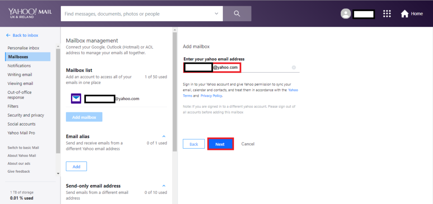Click the Home house icon
The height and width of the screenshot is (204, 433).
point(405,14)
